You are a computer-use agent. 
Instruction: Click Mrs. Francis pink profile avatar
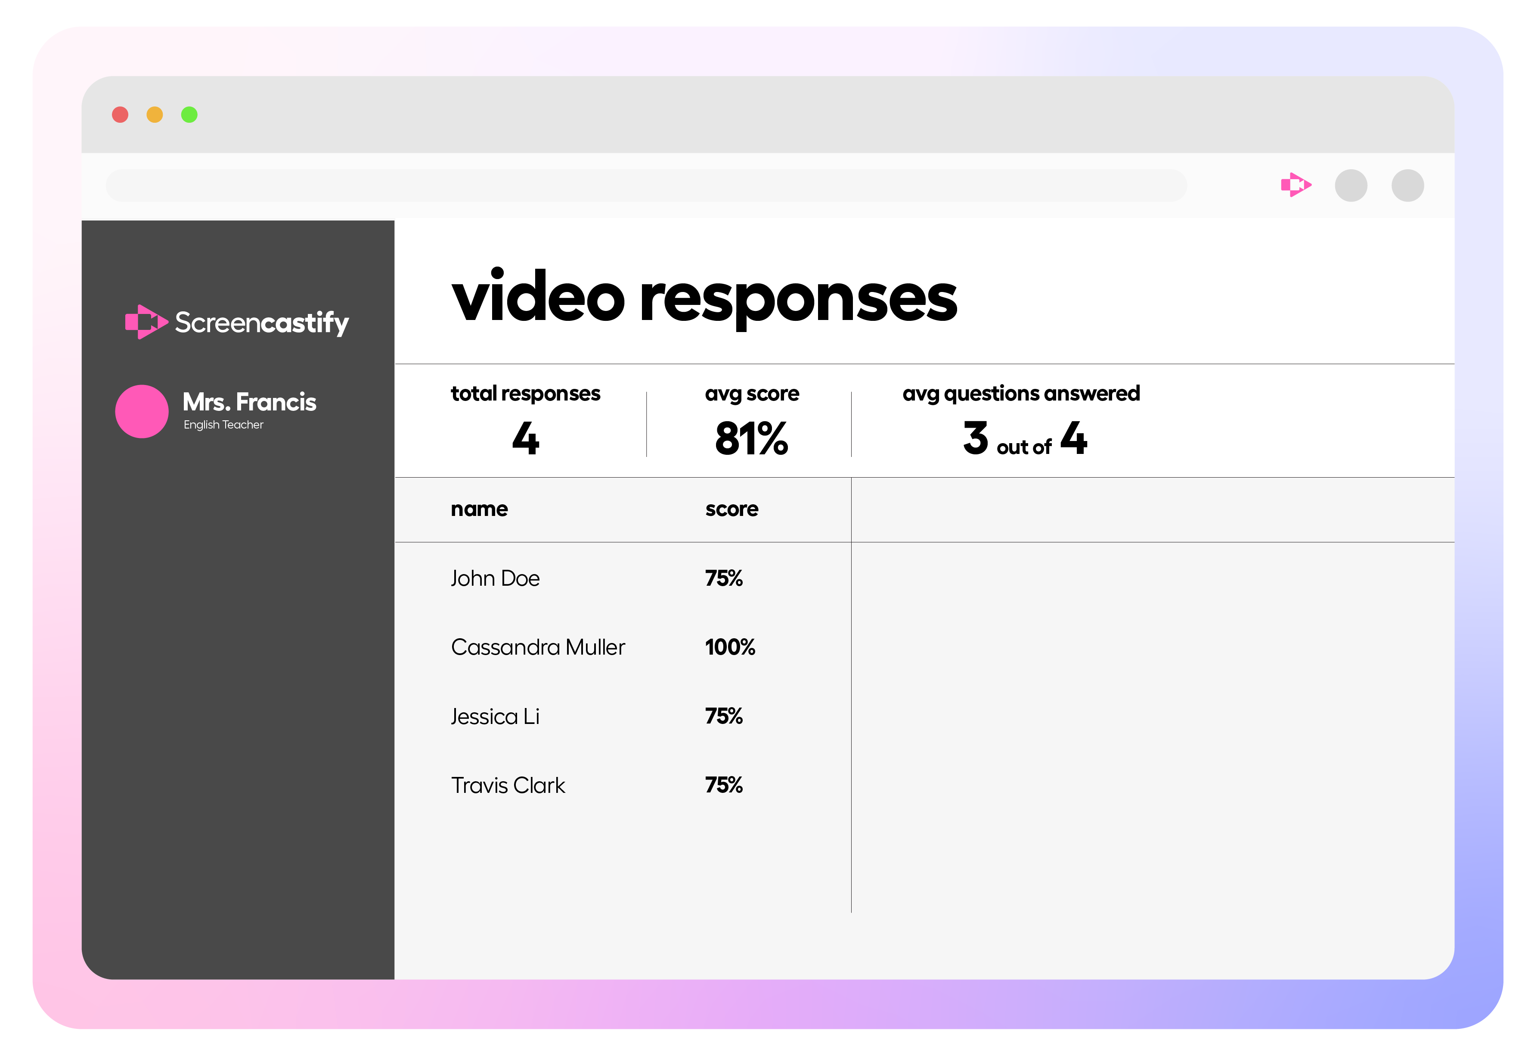pyautogui.click(x=142, y=411)
